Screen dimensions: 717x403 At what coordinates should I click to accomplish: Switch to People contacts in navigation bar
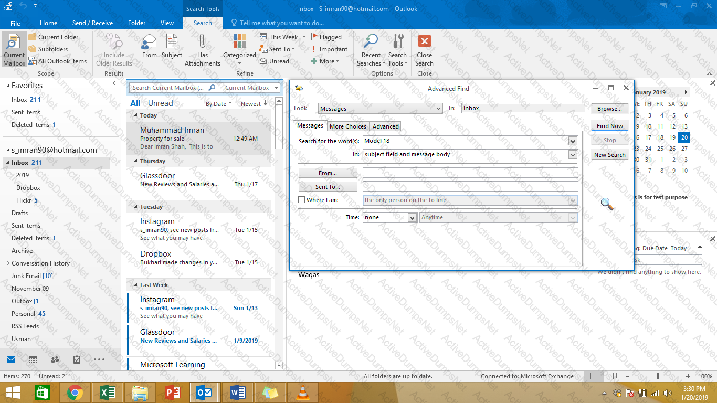tap(55, 359)
